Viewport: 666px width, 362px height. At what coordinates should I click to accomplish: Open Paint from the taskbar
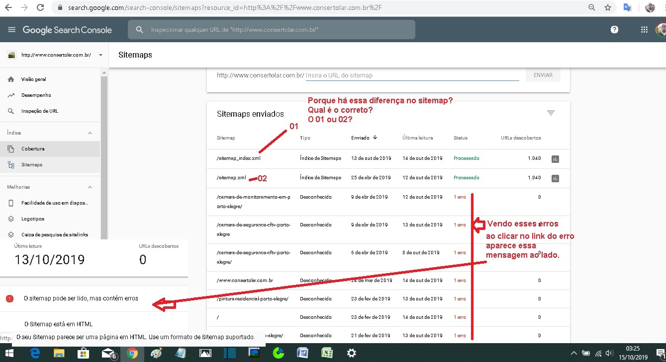pyautogui.click(x=156, y=353)
